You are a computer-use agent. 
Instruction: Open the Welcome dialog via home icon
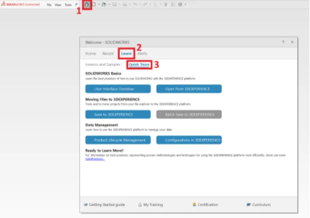tap(87, 4)
